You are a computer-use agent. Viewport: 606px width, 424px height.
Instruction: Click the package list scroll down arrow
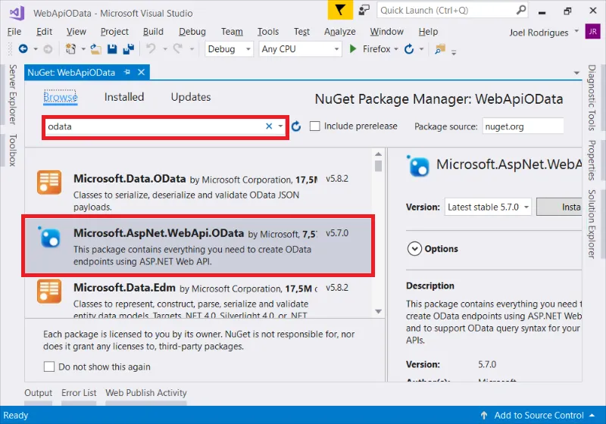point(378,311)
